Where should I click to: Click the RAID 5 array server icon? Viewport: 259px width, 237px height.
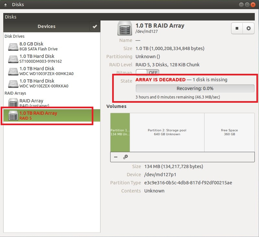pyautogui.click(x=13, y=115)
